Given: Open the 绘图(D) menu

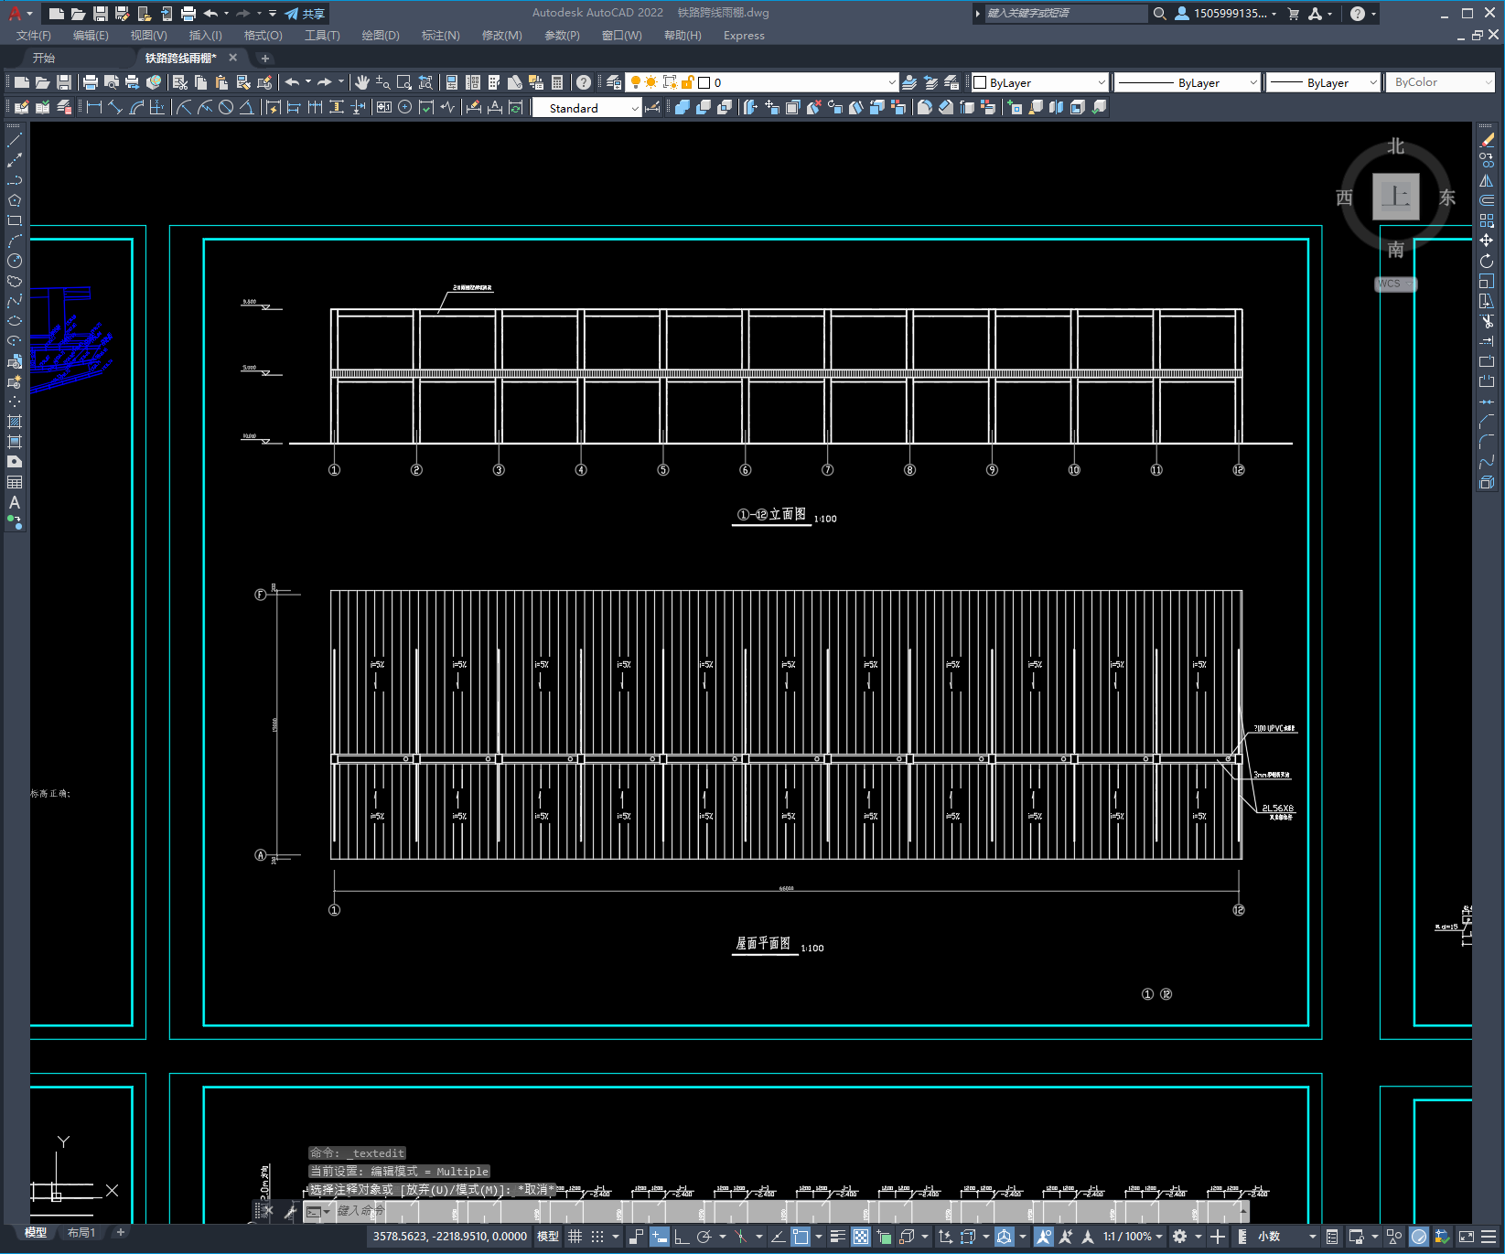Looking at the screenshot, I should [x=381, y=36].
